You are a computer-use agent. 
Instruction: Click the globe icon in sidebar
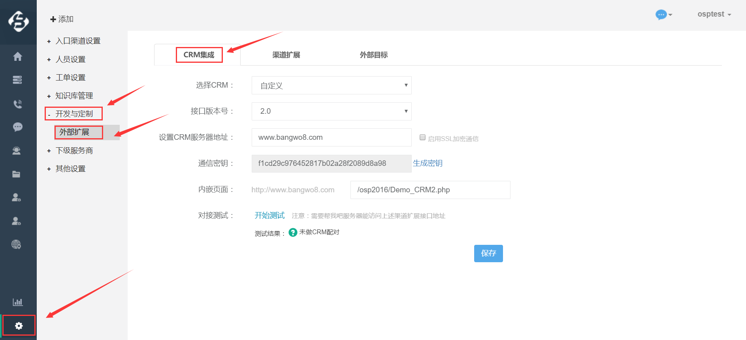(17, 244)
